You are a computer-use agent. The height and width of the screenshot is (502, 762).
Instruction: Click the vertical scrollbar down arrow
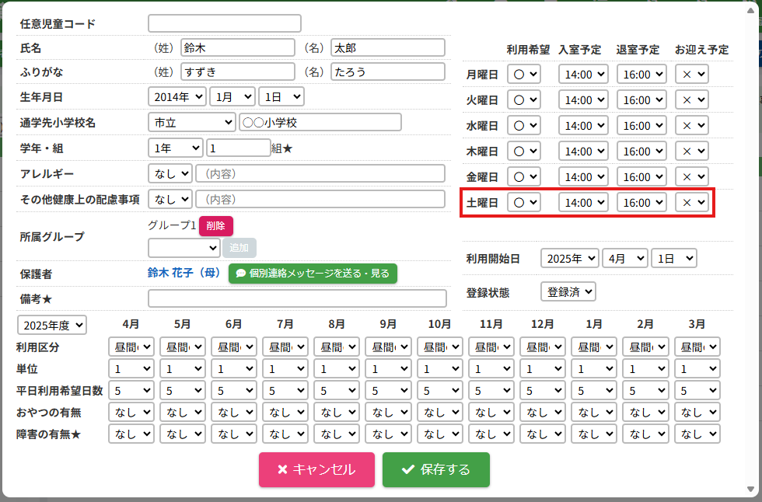click(750, 489)
